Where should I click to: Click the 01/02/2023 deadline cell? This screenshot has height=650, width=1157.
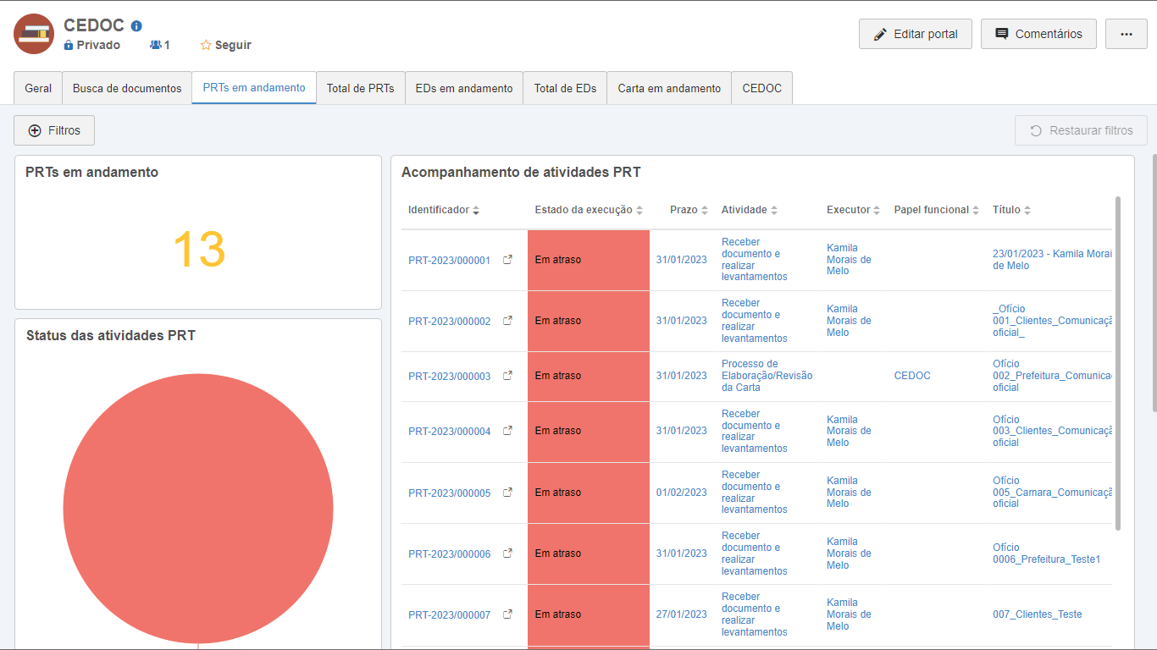pos(682,493)
